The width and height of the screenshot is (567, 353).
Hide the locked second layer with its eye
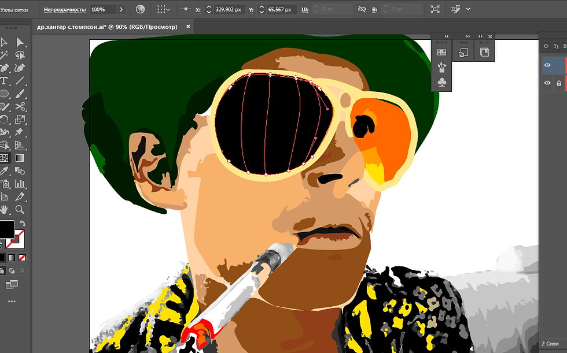547,83
